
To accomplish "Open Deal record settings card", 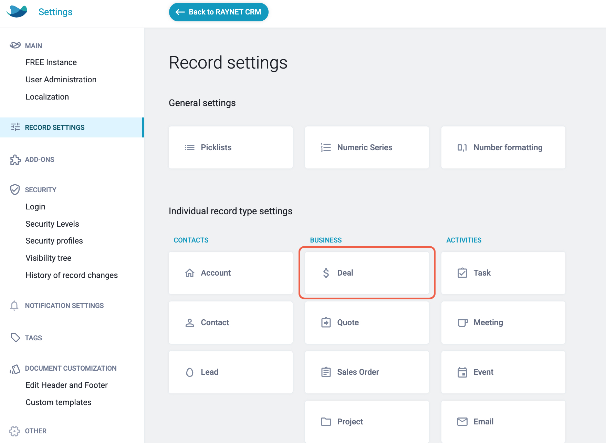I will 367,273.
